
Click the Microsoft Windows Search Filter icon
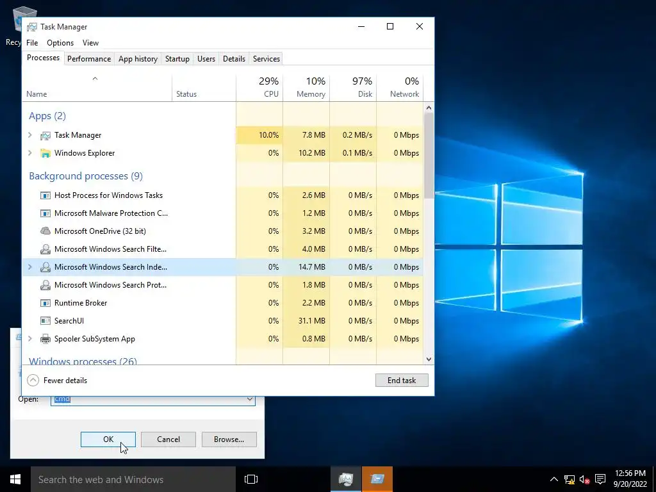45,249
